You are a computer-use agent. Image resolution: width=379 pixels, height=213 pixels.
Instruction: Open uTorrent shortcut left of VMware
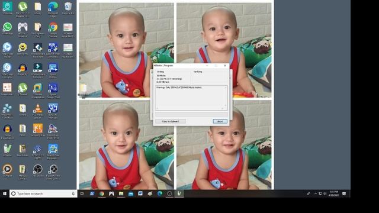23,89
